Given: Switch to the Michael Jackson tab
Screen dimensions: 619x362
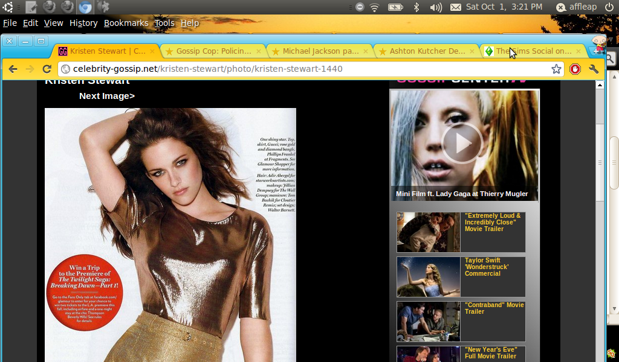Looking at the screenshot, I should [320, 51].
